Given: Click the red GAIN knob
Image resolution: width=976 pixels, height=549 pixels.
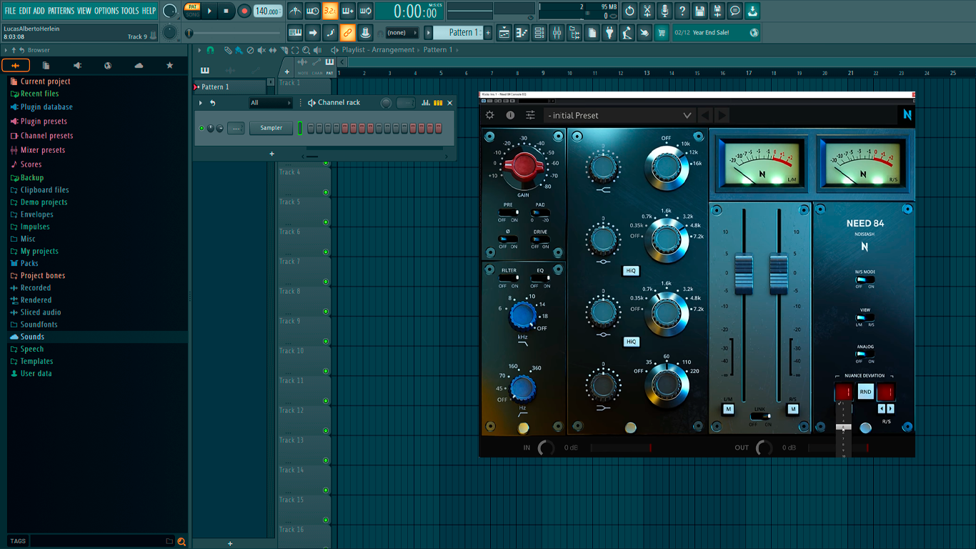Looking at the screenshot, I should pyautogui.click(x=524, y=167).
